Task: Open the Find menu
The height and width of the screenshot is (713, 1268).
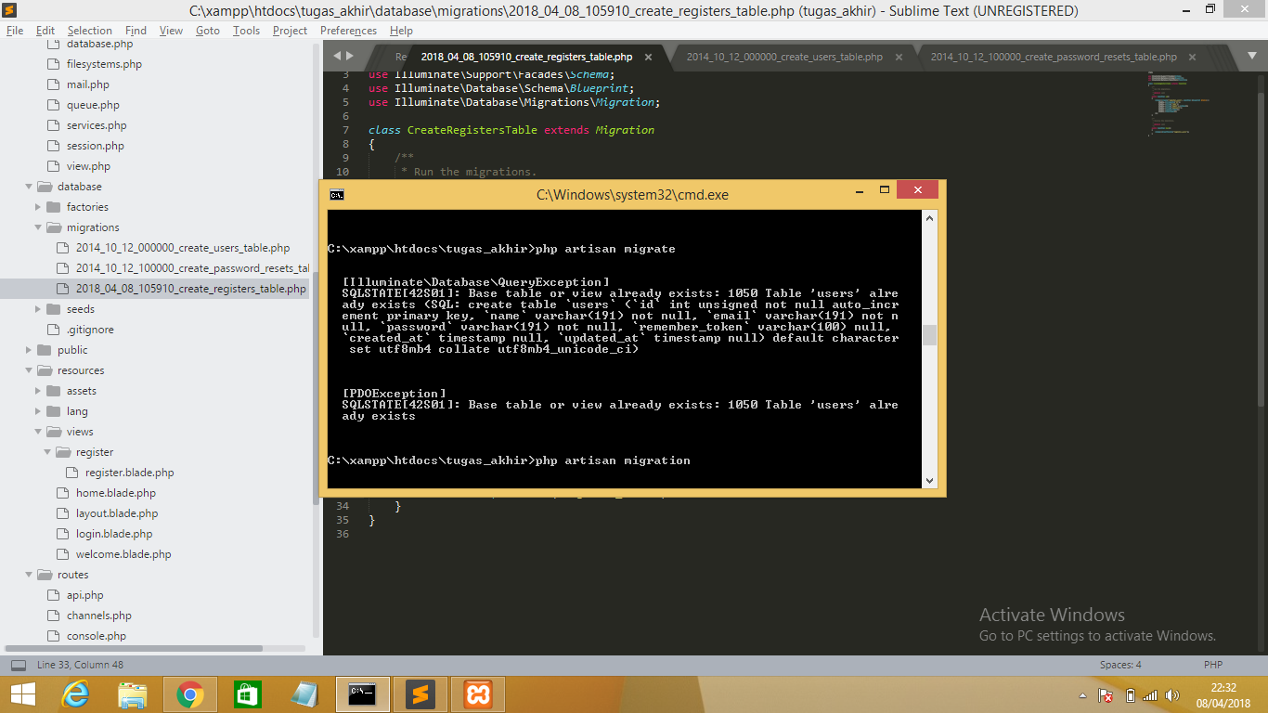Action: [136, 31]
